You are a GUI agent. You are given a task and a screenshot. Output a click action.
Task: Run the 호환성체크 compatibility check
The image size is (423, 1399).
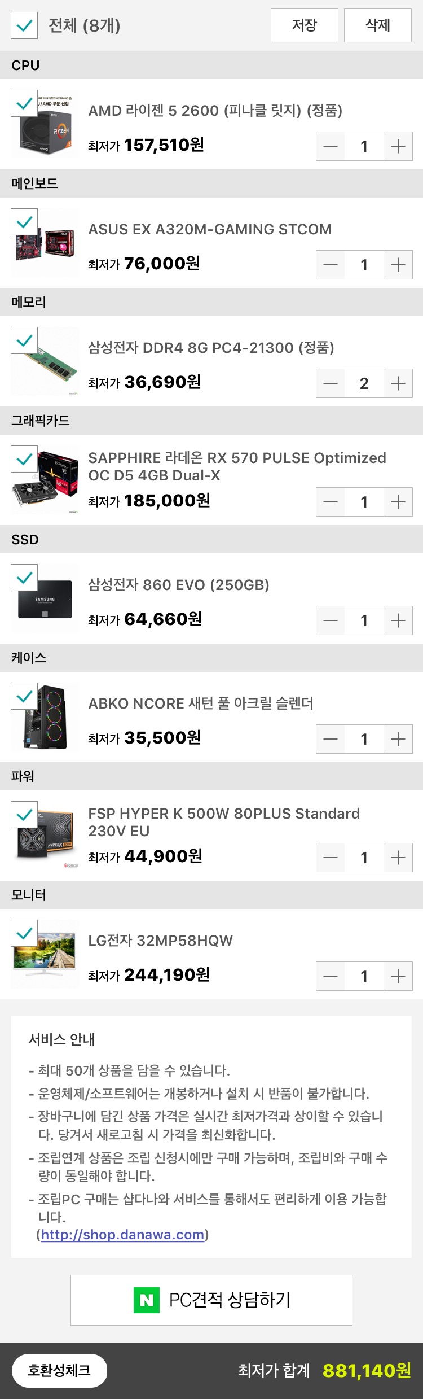[59, 1370]
